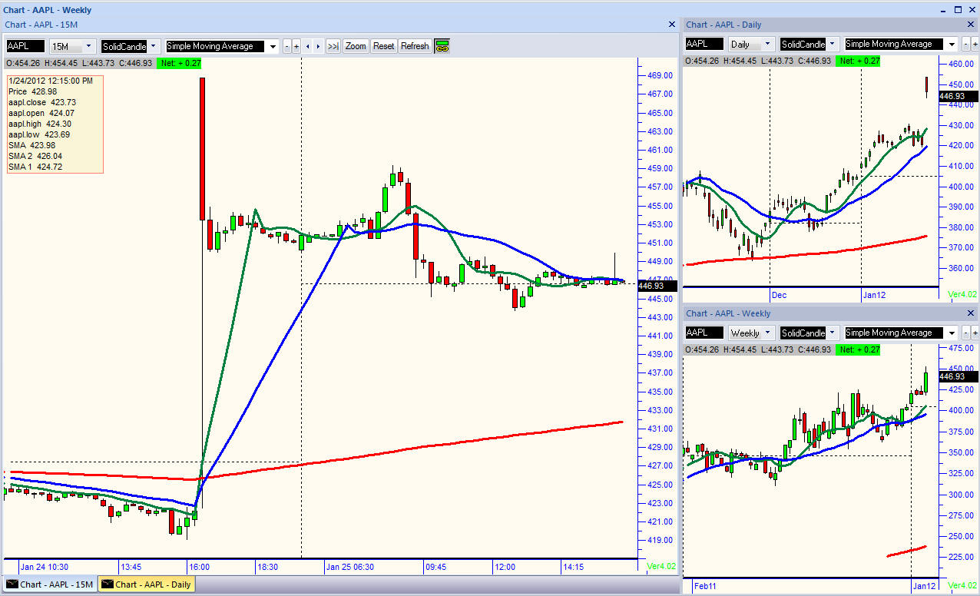Click plus button in Weekly chart toolbar

pos(975,333)
